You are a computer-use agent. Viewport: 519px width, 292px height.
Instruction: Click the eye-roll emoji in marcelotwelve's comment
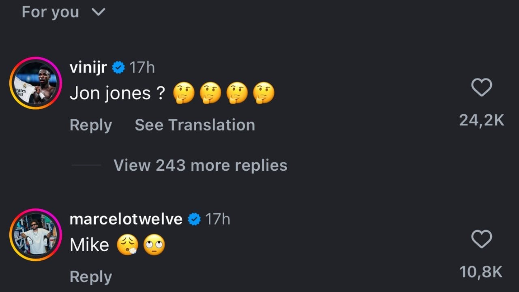tap(154, 245)
